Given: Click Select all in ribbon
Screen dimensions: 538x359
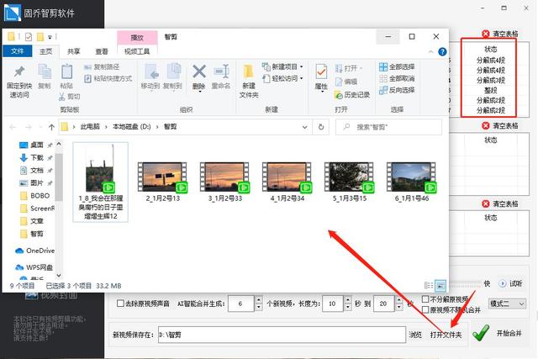Looking at the screenshot, I should point(397,67).
